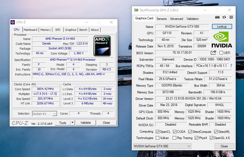Click the Resizable BAR value Disabled
The height and width of the screenshot is (157, 244).
[x=221, y=125]
